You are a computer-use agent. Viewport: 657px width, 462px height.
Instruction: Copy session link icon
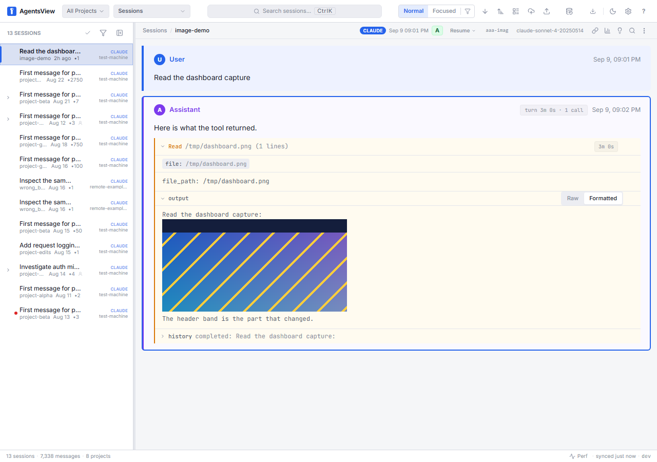(595, 31)
